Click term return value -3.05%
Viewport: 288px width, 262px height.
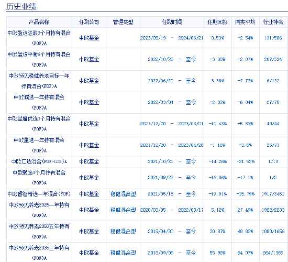(x=218, y=59)
